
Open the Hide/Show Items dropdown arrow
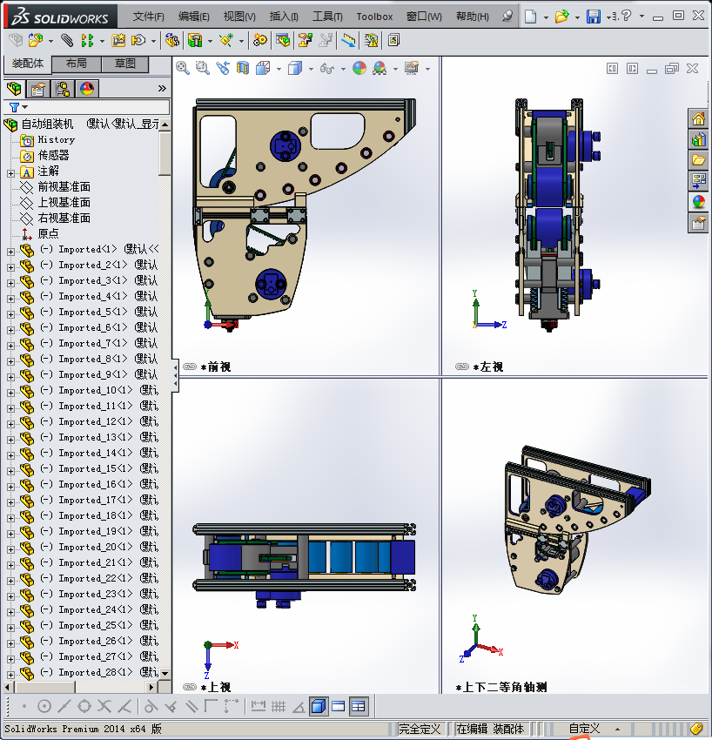343,70
